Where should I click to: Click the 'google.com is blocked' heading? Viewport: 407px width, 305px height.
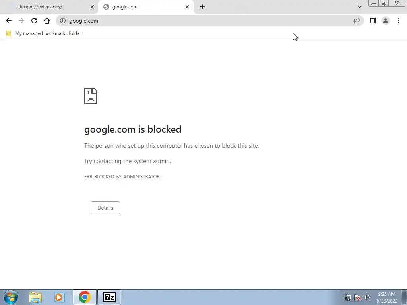click(x=133, y=129)
